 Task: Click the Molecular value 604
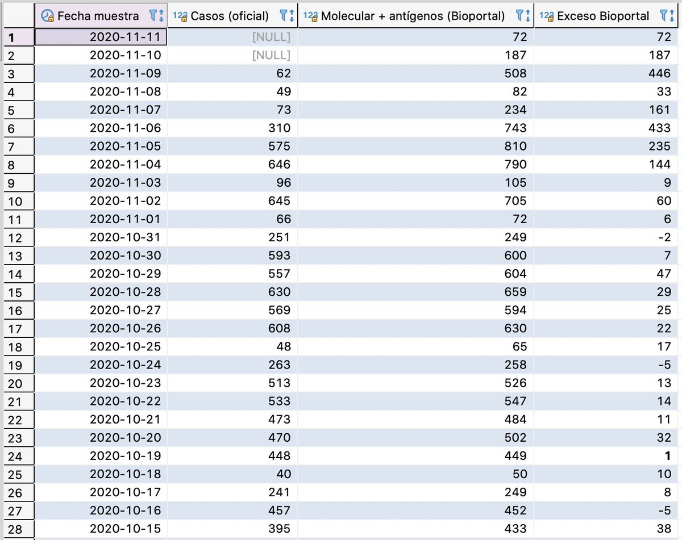416,274
